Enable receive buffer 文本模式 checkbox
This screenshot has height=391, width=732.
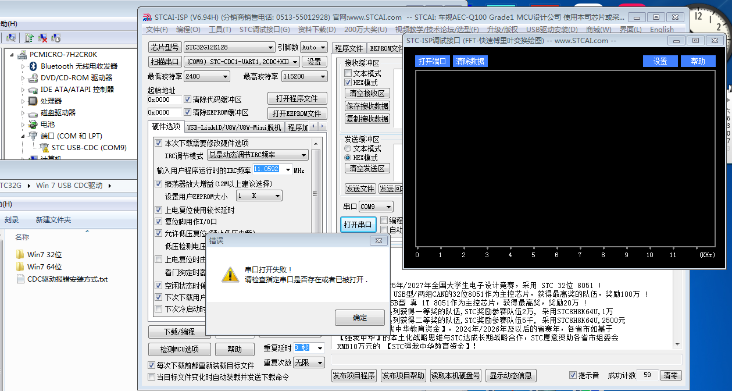pos(348,73)
